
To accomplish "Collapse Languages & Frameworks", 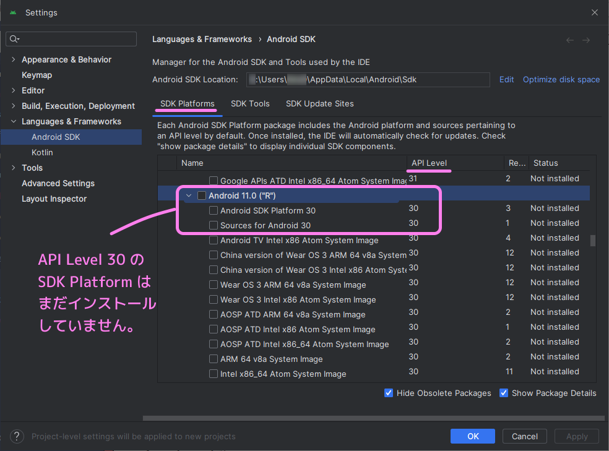I will tap(13, 121).
